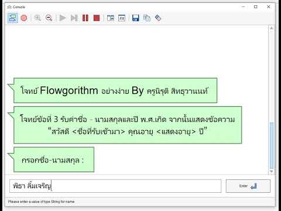Screen dimensions: 281x211
Task: Maximize the Console window
Action: 256,7
